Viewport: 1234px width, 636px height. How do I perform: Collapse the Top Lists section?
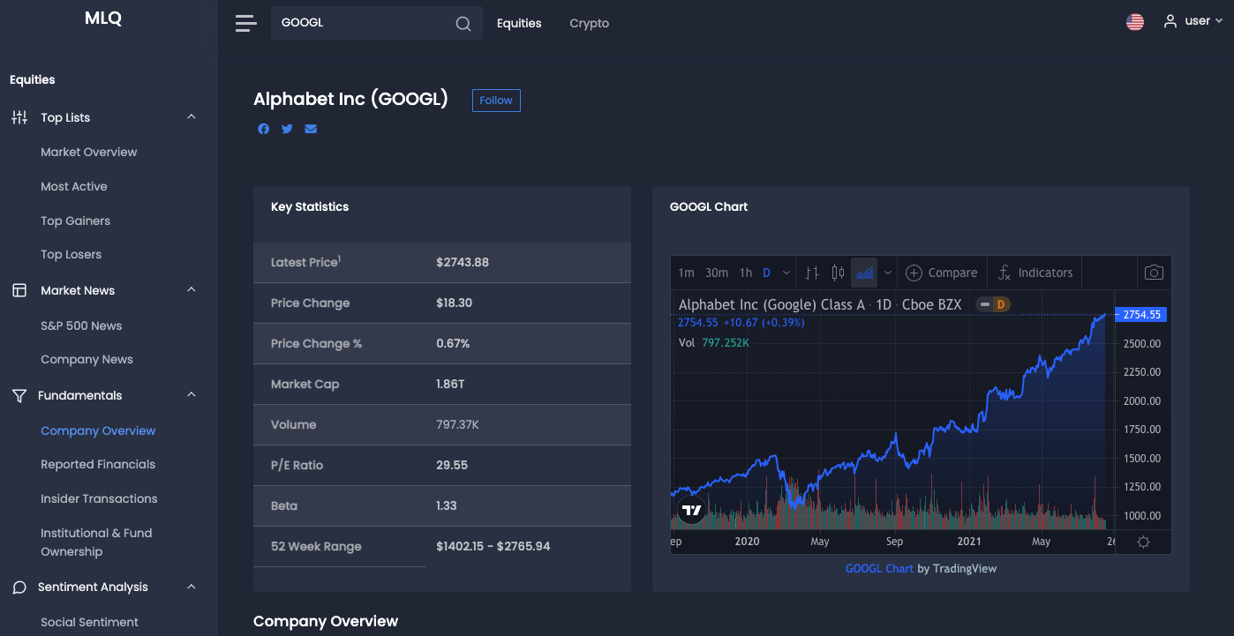coord(192,117)
